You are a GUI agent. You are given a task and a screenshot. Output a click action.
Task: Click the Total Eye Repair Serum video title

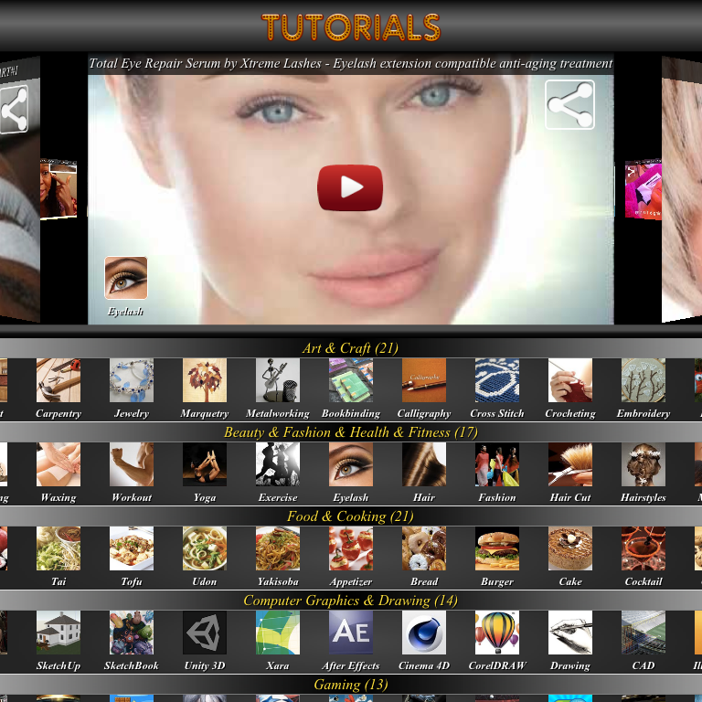[x=350, y=64]
